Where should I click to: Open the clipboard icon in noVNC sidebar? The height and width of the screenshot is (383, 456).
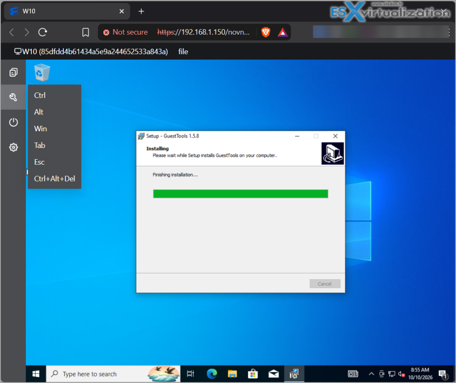coord(14,72)
